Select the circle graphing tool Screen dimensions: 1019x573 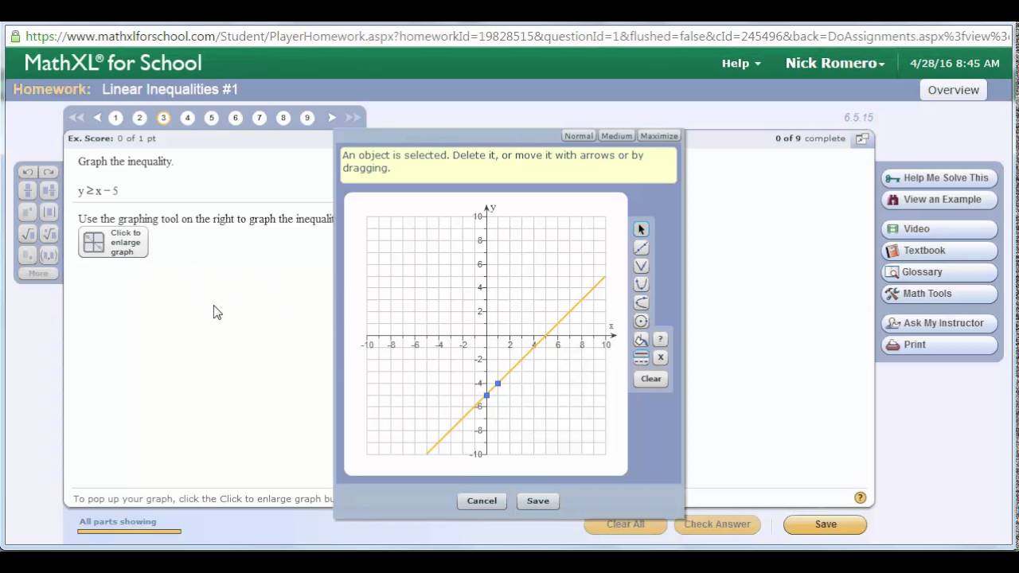(641, 321)
